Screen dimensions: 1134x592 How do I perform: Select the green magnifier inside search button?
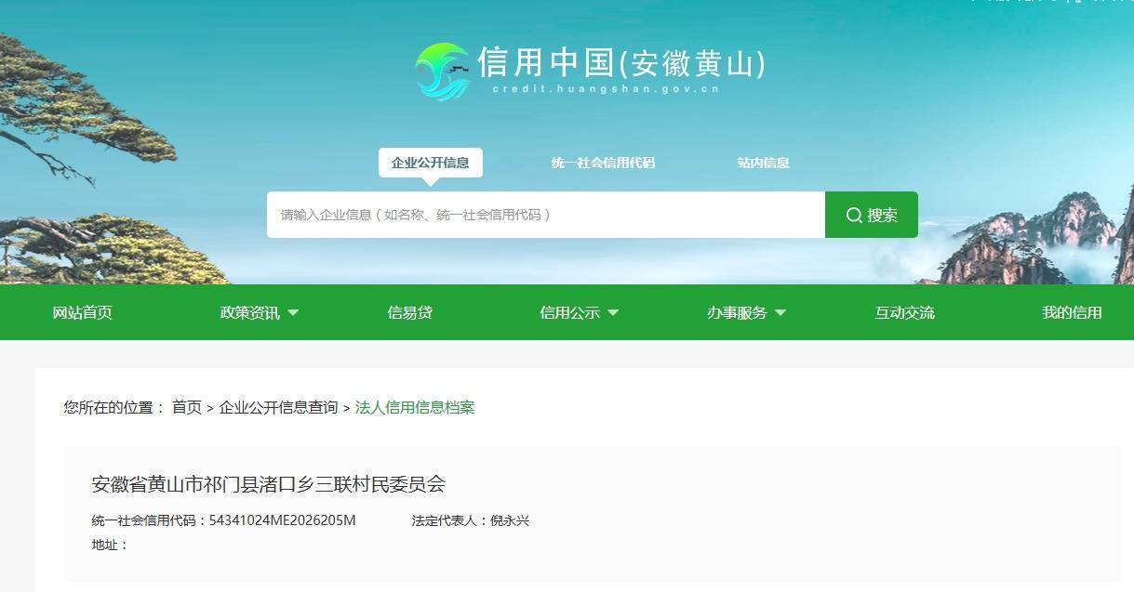click(854, 215)
